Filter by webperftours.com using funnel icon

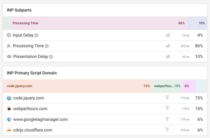167,108
